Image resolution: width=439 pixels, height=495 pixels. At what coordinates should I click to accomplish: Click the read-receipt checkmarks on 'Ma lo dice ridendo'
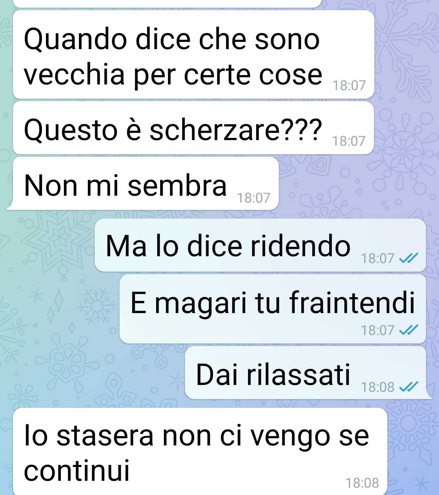pos(409,258)
